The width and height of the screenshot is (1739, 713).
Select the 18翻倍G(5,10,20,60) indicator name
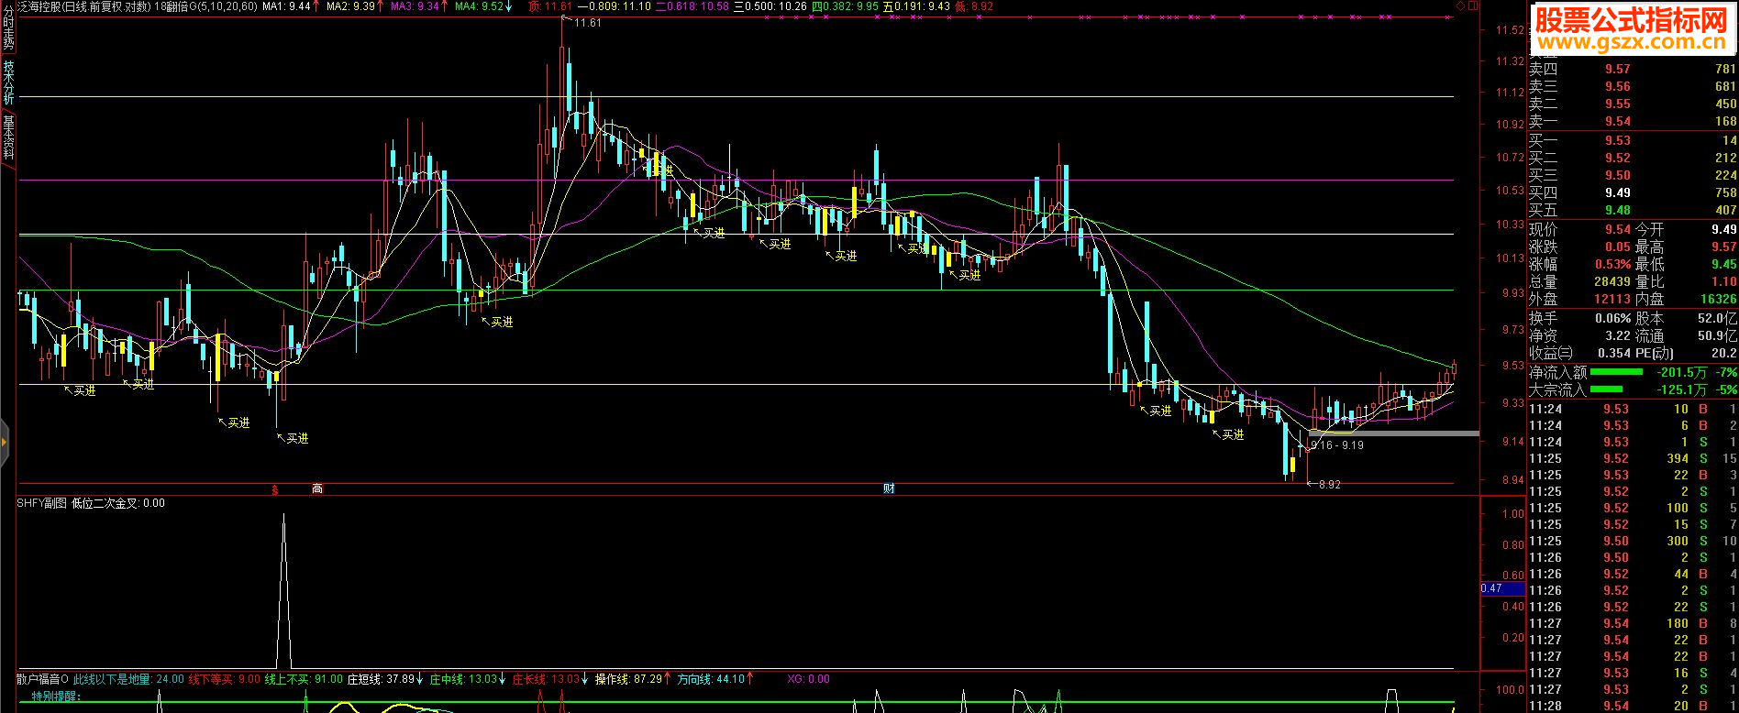tap(205, 6)
